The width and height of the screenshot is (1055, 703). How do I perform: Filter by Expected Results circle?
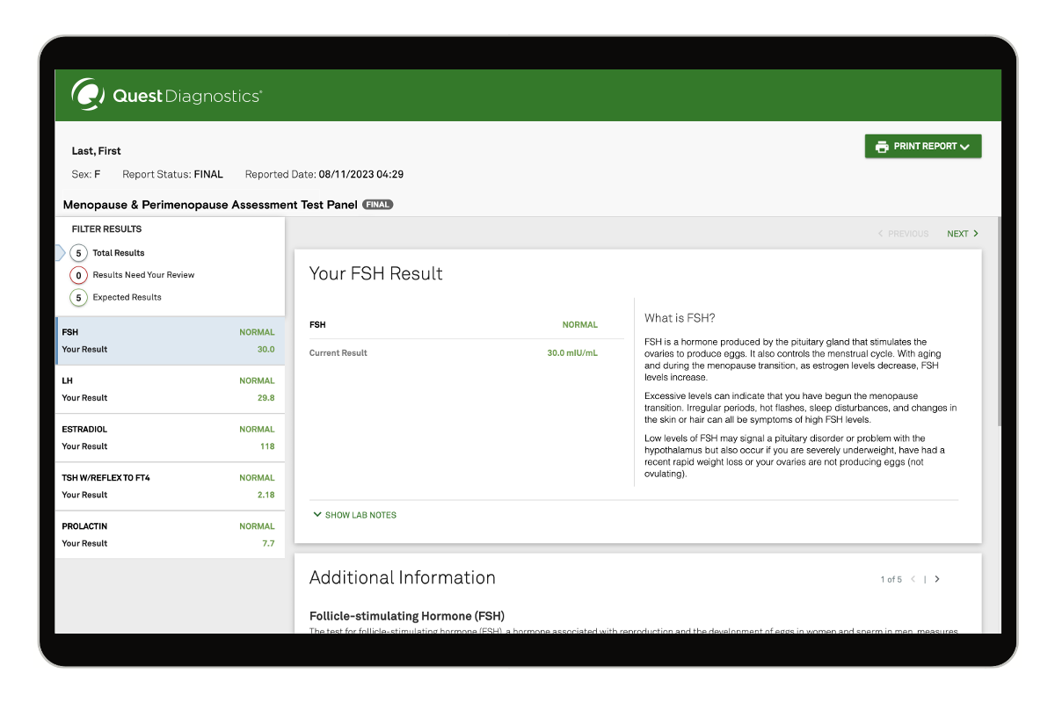tap(79, 298)
